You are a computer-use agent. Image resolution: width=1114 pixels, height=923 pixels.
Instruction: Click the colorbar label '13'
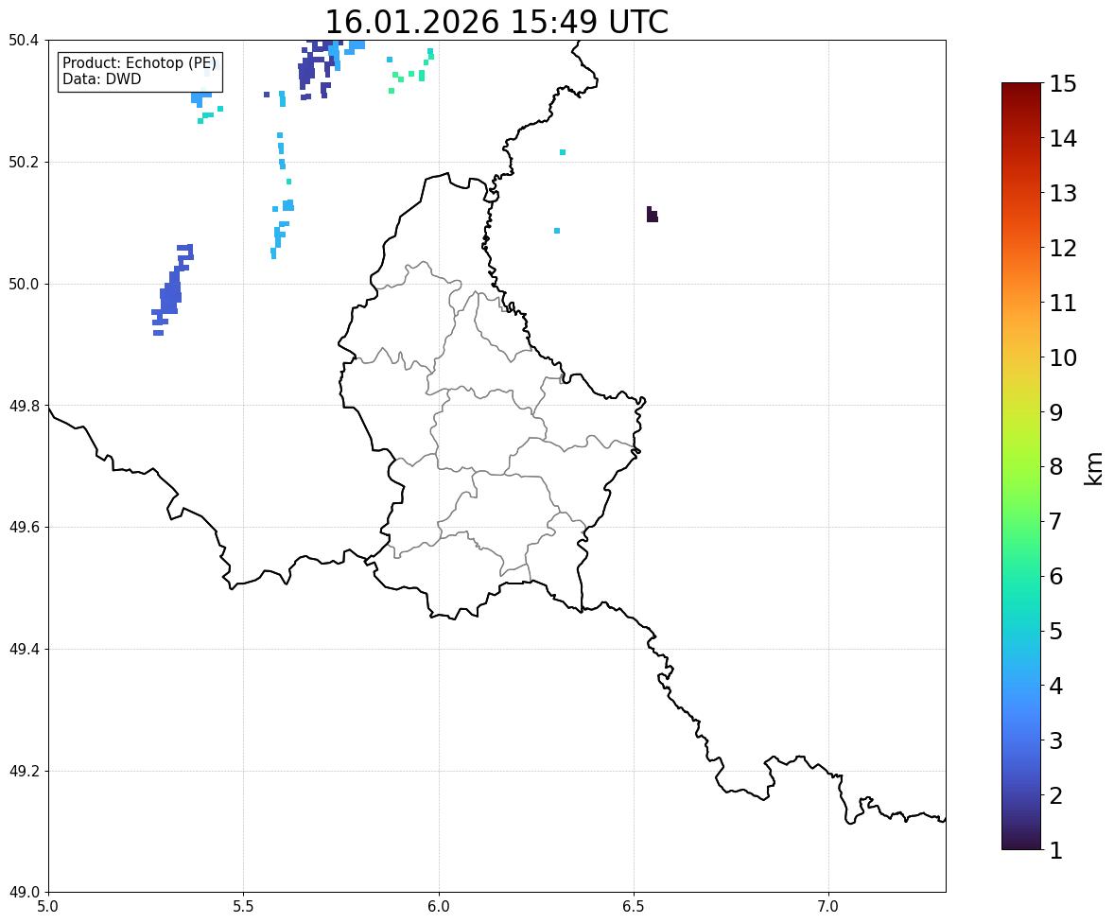[x=1063, y=193]
